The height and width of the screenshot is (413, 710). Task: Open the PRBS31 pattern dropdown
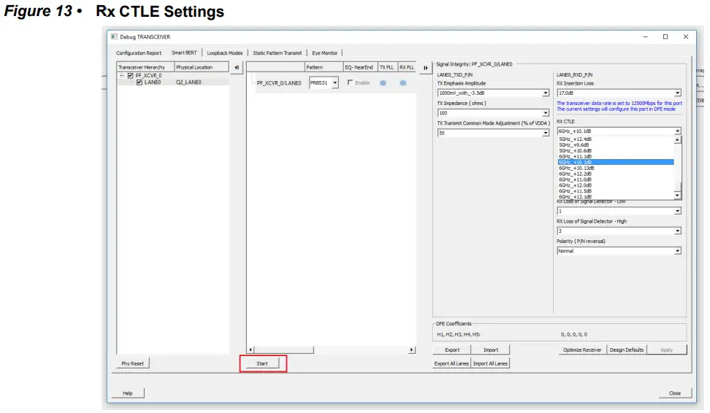[x=335, y=82]
